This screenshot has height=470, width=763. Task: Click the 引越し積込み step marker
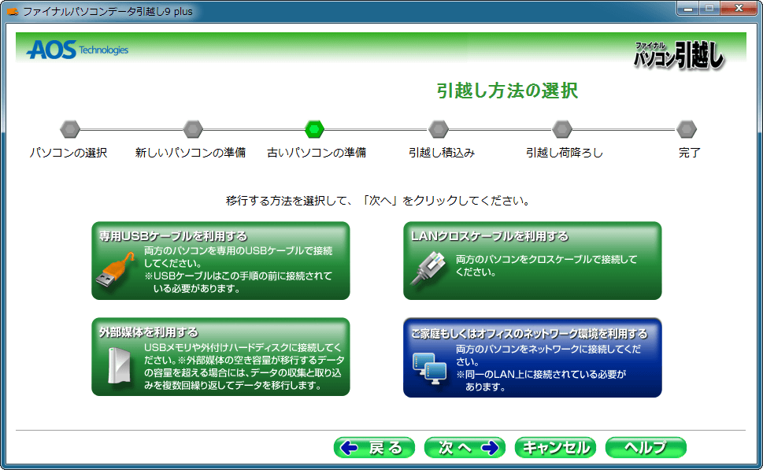(x=439, y=129)
